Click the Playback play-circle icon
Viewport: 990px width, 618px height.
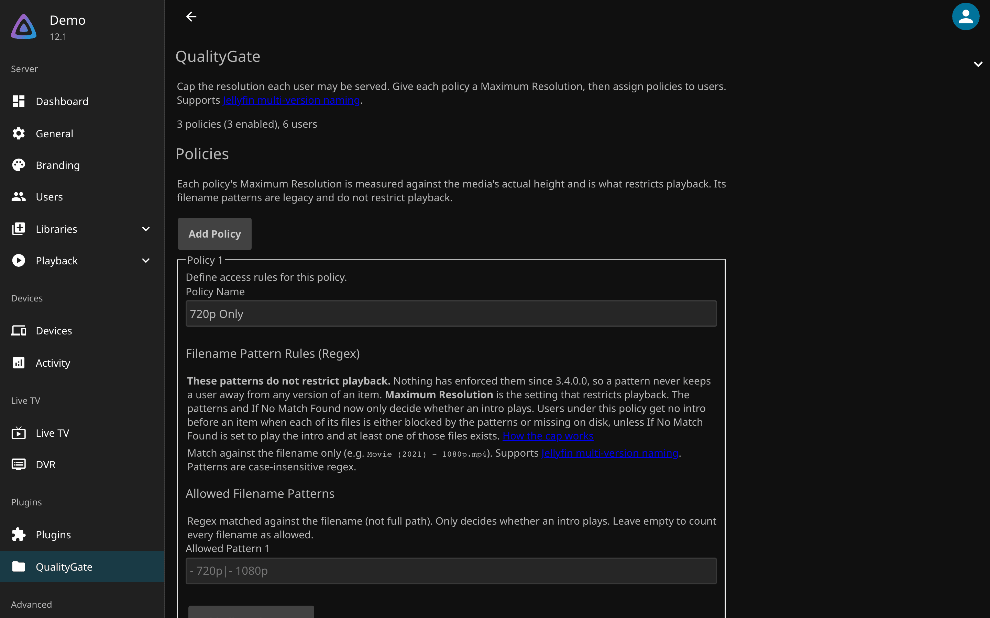pos(19,260)
